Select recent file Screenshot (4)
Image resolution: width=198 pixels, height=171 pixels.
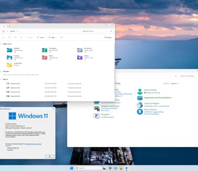pyautogui.click(x=44, y=88)
